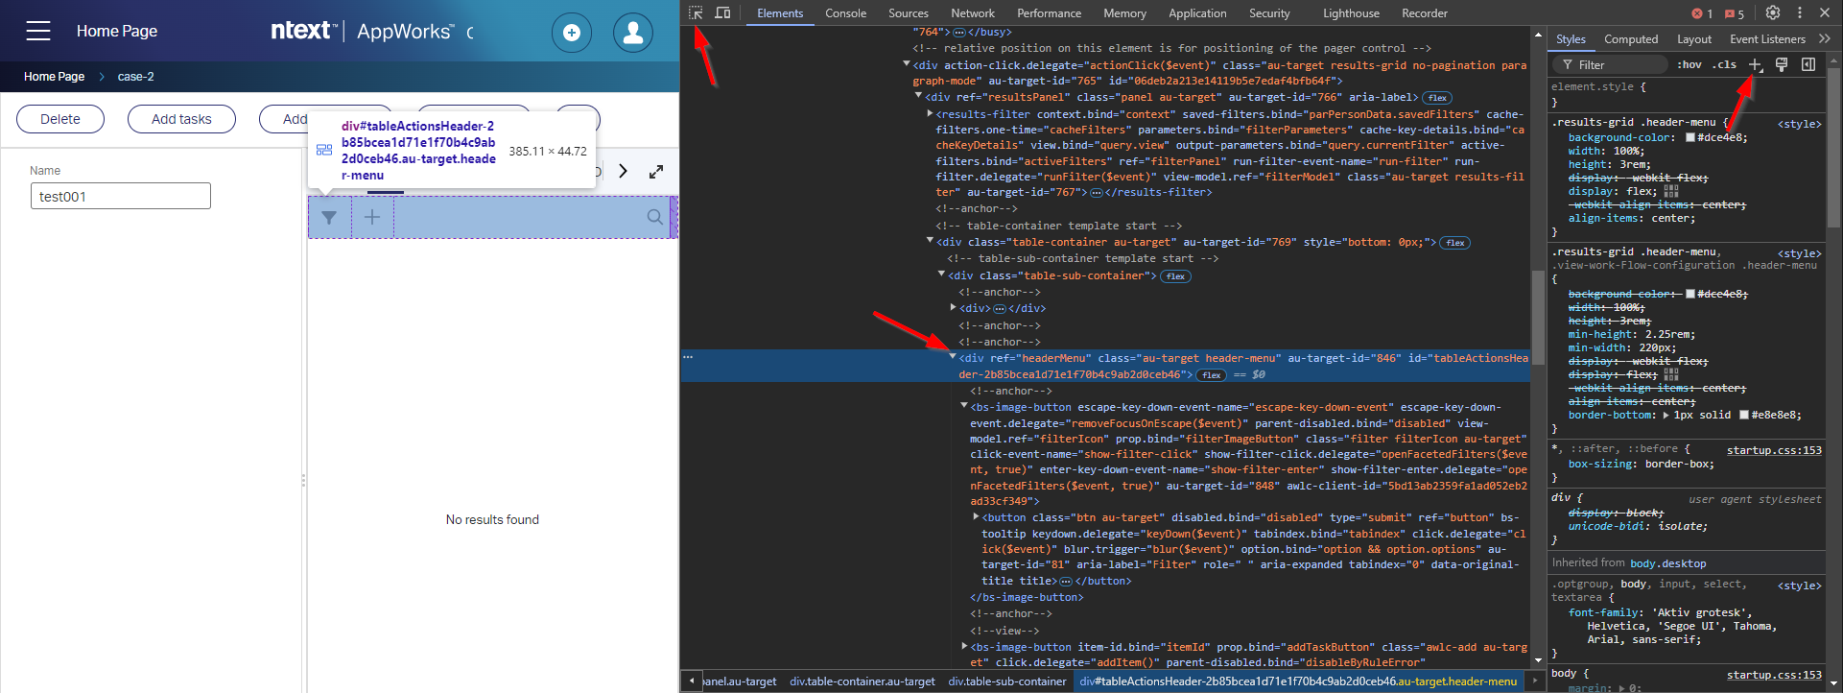This screenshot has width=1843, height=693.
Task: Open the AppWorks hamburger menu
Action: pyautogui.click(x=38, y=31)
